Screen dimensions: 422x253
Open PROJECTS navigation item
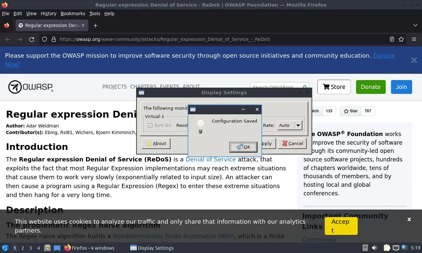pyautogui.click(x=114, y=87)
